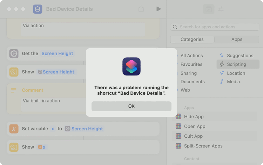This screenshot has width=263, height=165.
Task: Click the Bad Device Details window title
Action: pos(69,9)
